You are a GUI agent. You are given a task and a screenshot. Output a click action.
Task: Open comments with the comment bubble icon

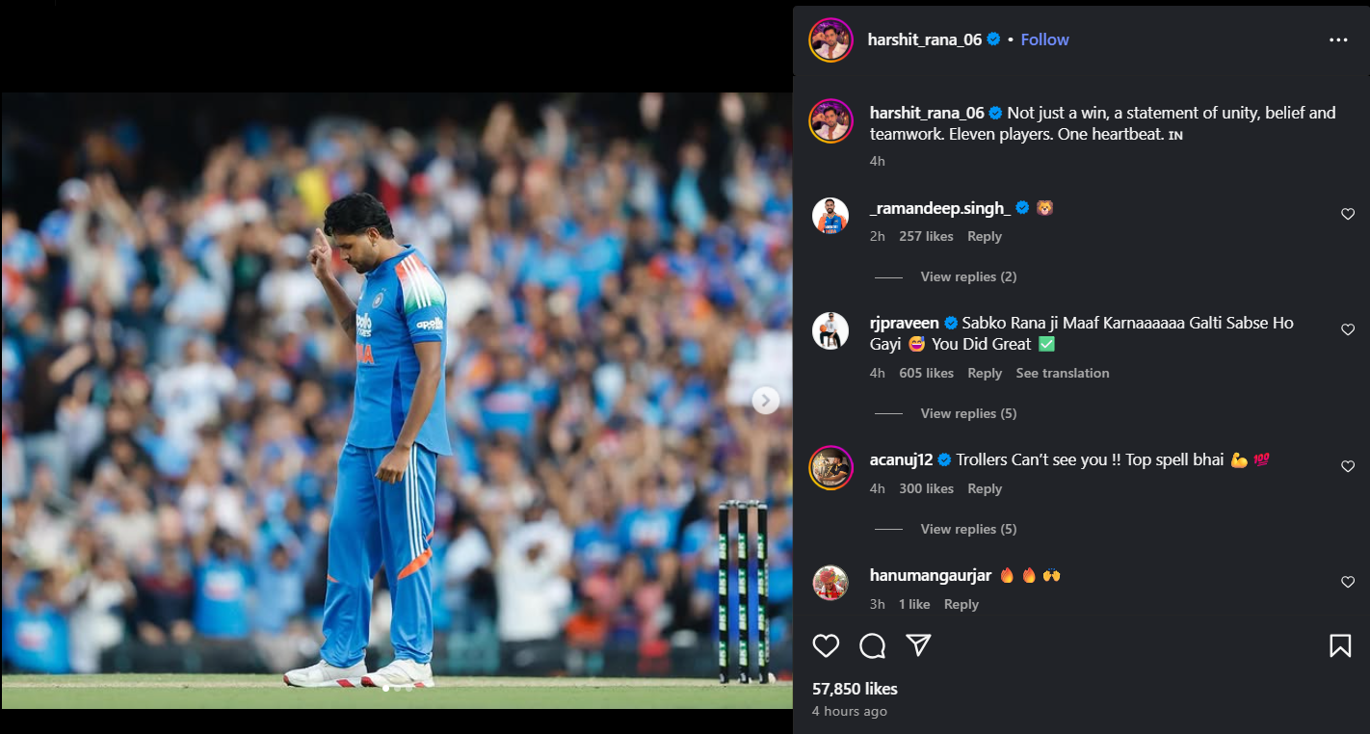872,645
